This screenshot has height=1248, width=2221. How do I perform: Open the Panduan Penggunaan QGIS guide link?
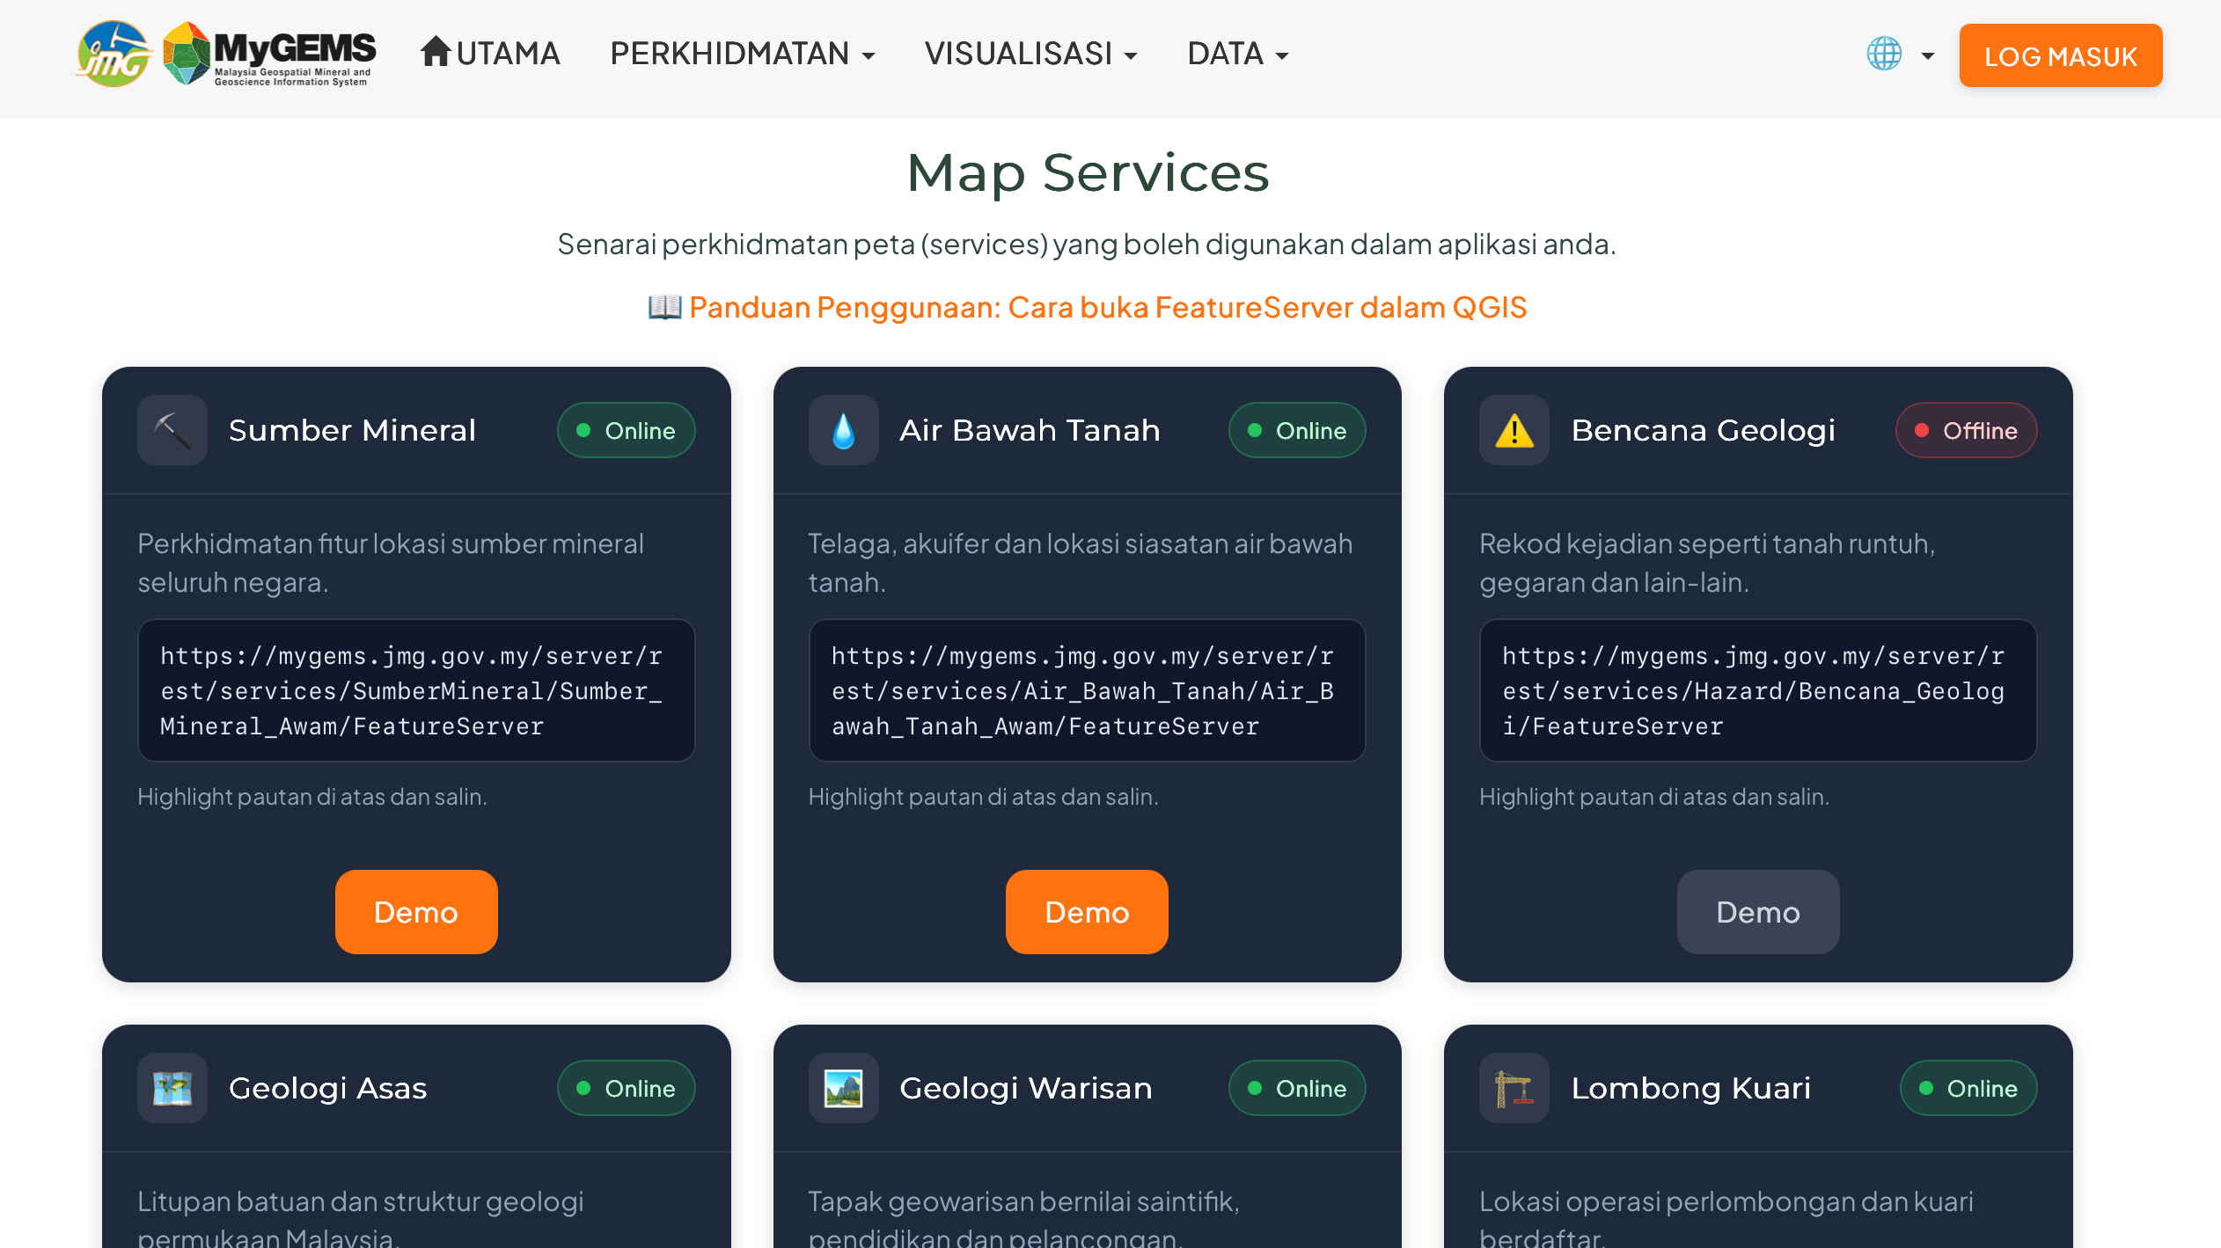tap(1107, 308)
